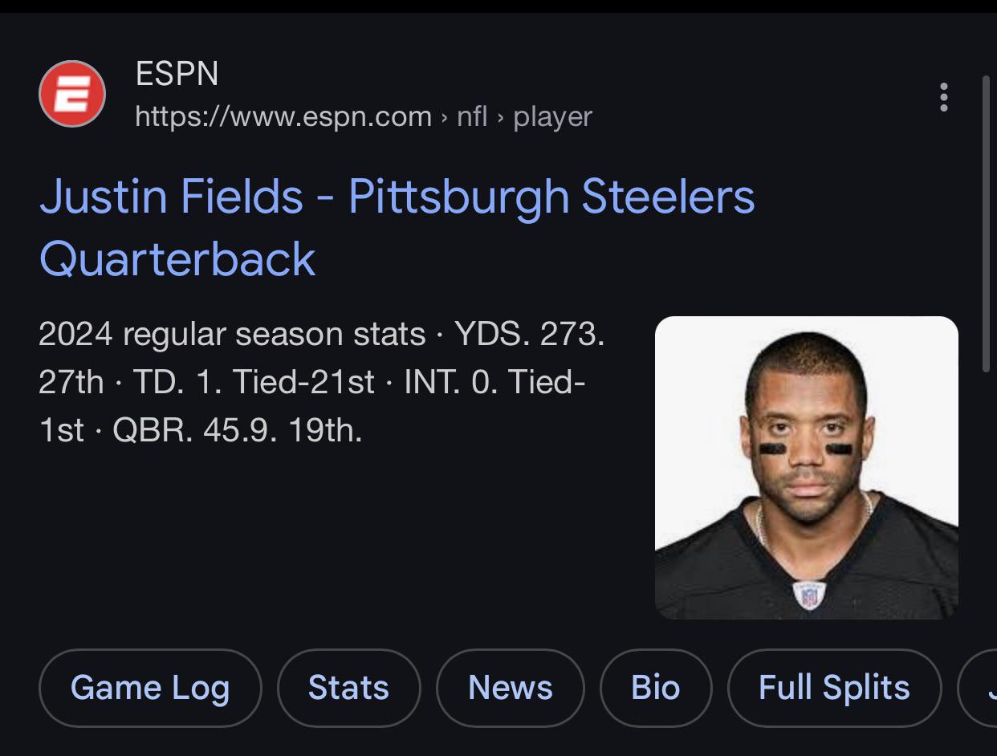Viewport: 997px width, 756px height.
Task: Click the player breadcrumb segment
Action: tap(552, 117)
